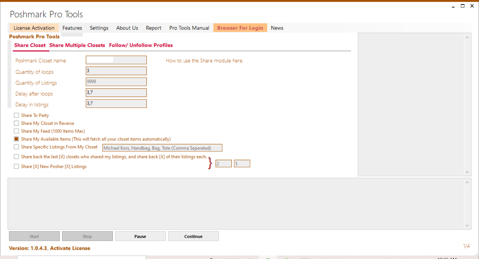Click the Poshmark Closet name field

coord(116,60)
